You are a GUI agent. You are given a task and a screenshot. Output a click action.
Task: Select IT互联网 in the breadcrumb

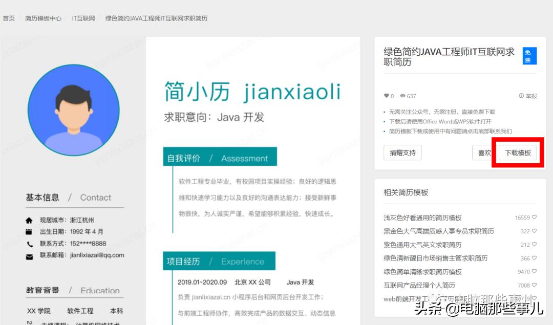coord(82,18)
